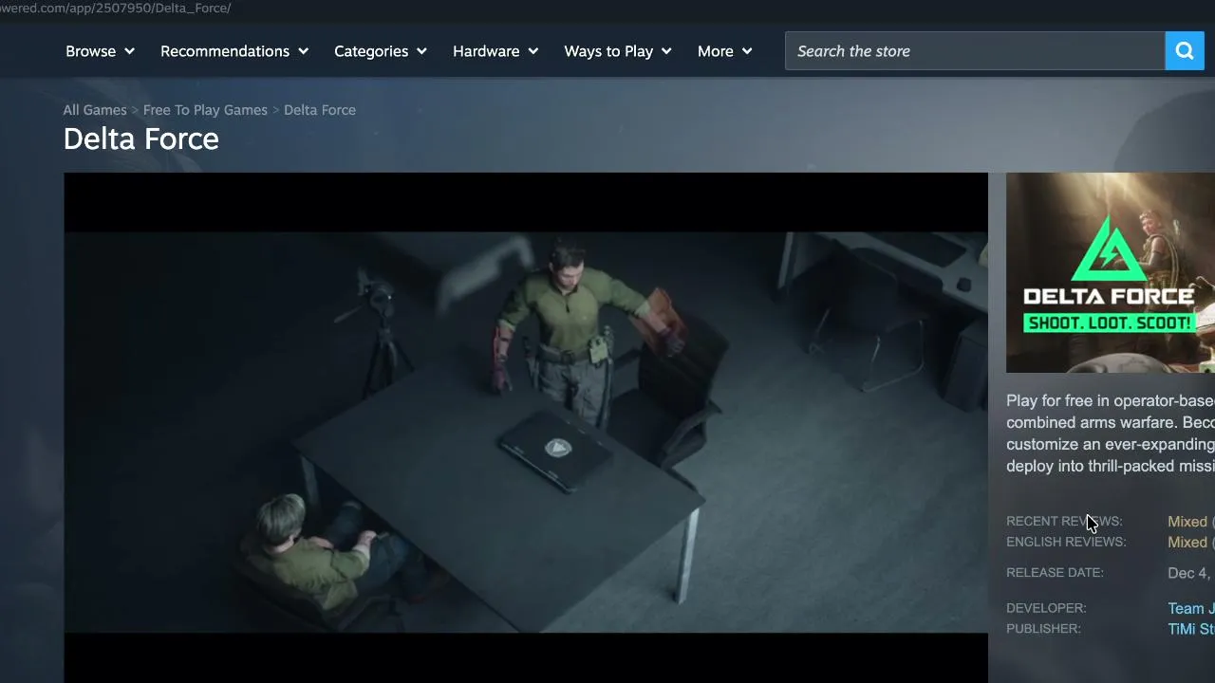Open the Browse menu
Image resolution: width=1215 pixels, height=683 pixels.
(x=100, y=51)
